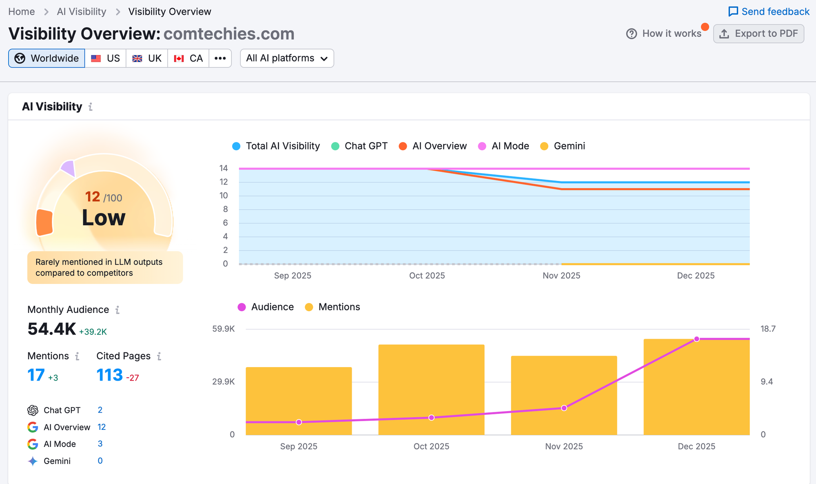Open the Home breadcrumb link

pos(21,11)
